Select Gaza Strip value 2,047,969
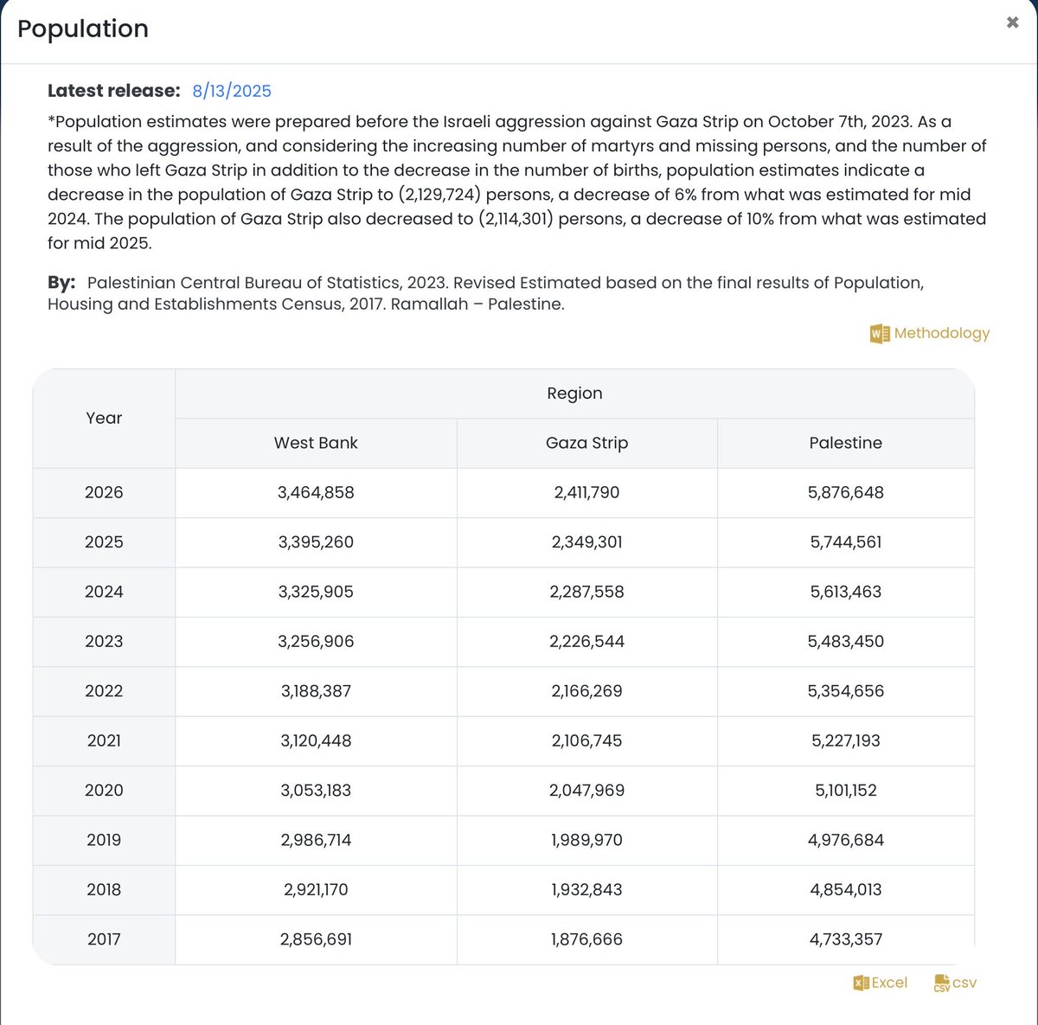1038x1025 pixels. [586, 790]
